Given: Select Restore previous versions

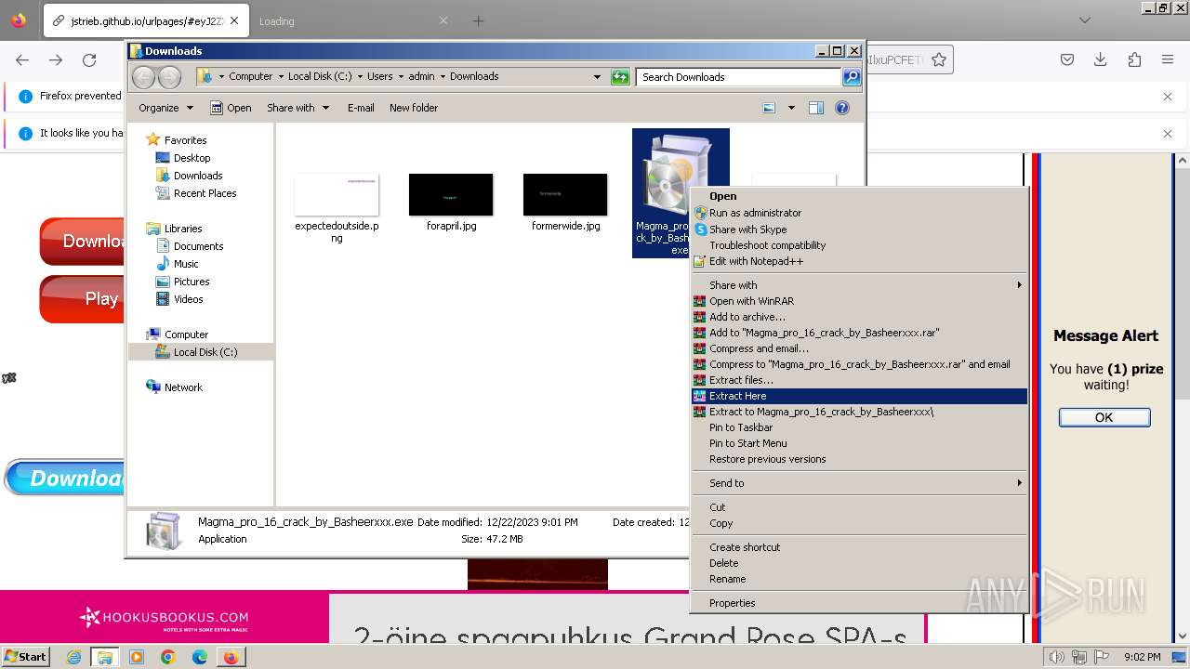Looking at the screenshot, I should pyautogui.click(x=859, y=459).
